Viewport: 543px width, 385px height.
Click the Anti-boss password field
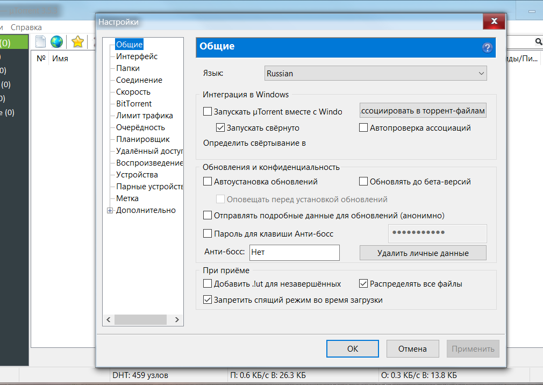[438, 233]
